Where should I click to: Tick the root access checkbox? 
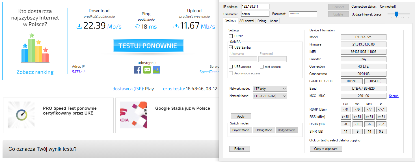point(262,67)
